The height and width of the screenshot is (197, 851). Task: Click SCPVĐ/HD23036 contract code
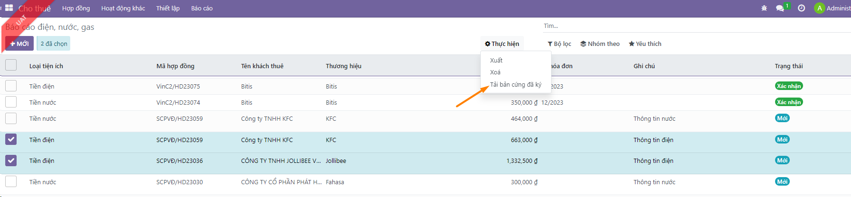pyautogui.click(x=179, y=161)
